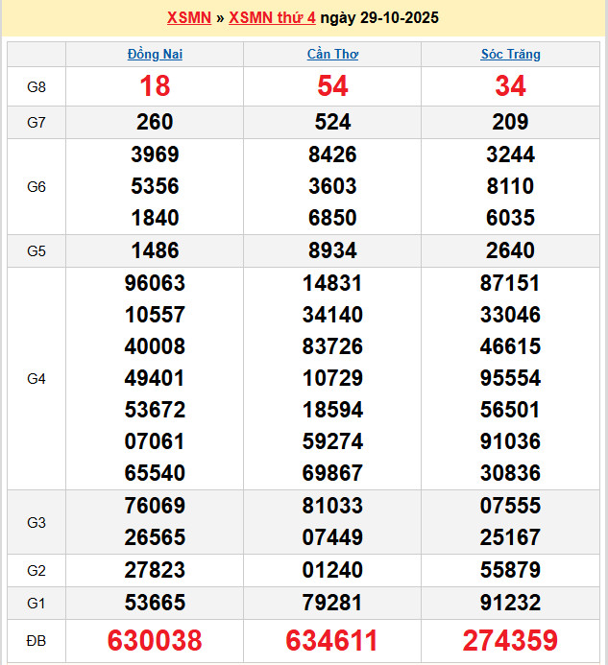
Task: Select Sóc Trăng special prize 274359
Action: 510,641
